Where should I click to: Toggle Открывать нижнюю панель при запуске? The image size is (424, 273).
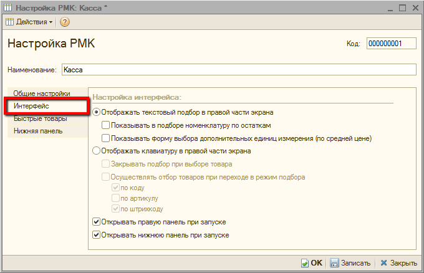[96, 235]
